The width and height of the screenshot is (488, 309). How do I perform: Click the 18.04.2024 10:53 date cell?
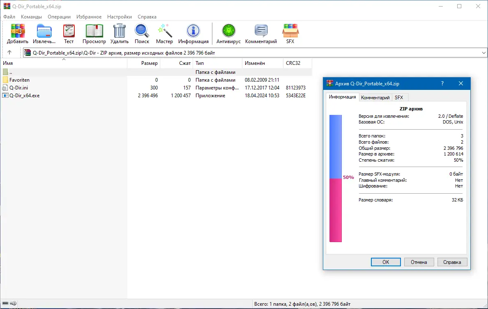point(262,96)
